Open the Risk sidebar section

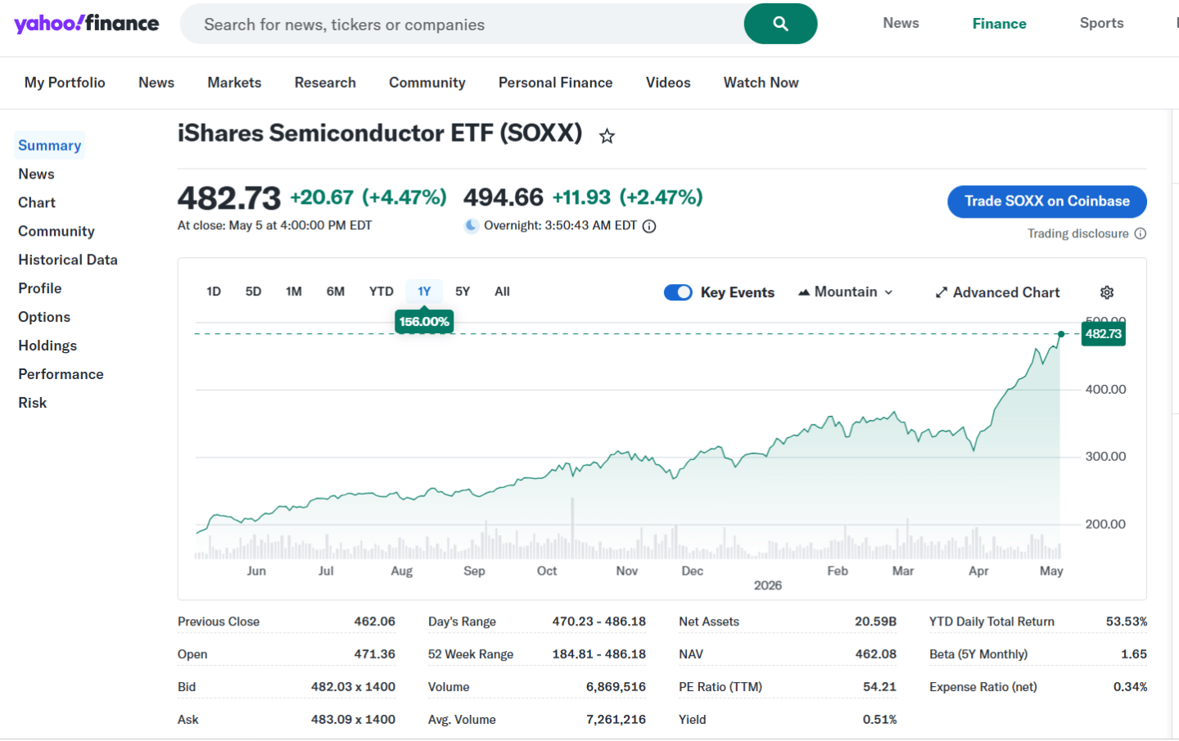[33, 404]
